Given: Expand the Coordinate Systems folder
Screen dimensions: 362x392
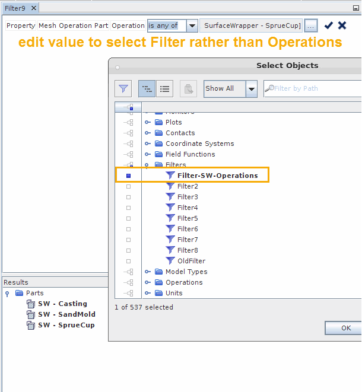Looking at the screenshot, I should click(148, 144).
